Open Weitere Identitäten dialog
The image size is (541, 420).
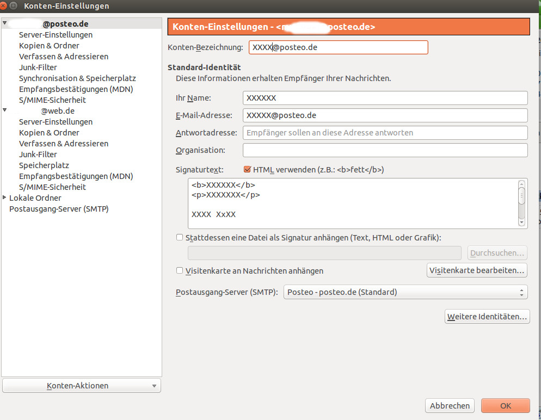click(x=487, y=316)
